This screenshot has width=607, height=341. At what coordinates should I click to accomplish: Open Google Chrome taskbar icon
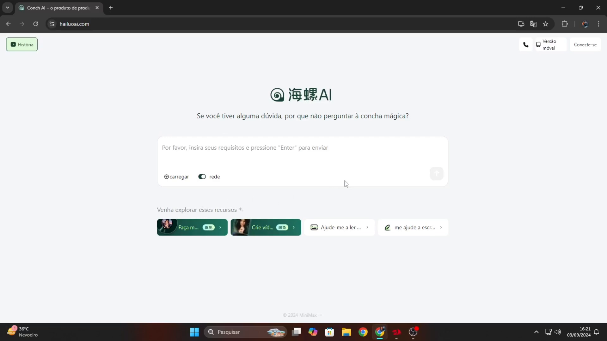pos(363,332)
